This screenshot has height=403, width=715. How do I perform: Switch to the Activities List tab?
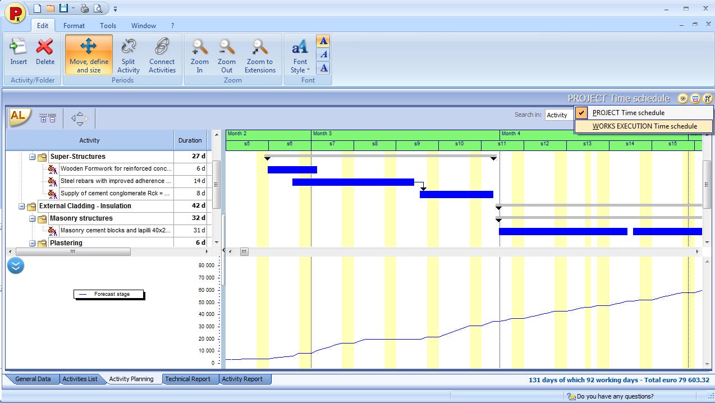point(80,379)
